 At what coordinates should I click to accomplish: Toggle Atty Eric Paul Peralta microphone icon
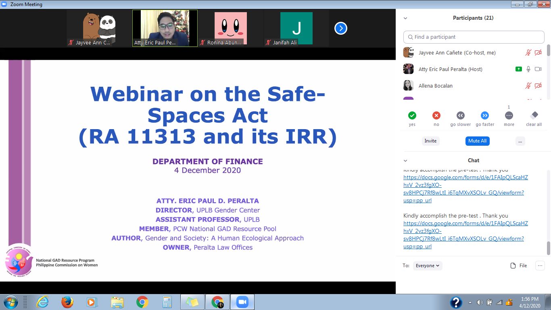click(528, 69)
